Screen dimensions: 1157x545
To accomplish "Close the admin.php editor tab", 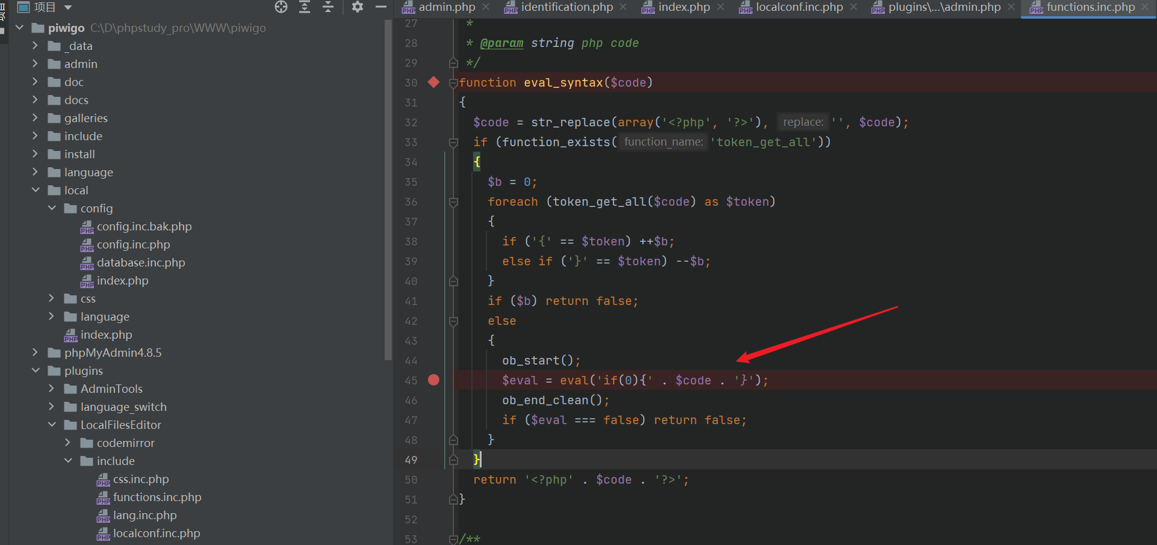I will click(x=486, y=7).
